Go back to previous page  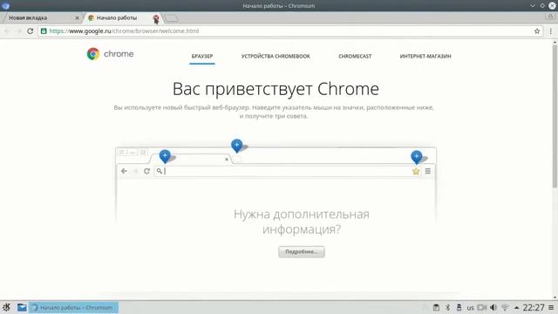click(x=8, y=31)
